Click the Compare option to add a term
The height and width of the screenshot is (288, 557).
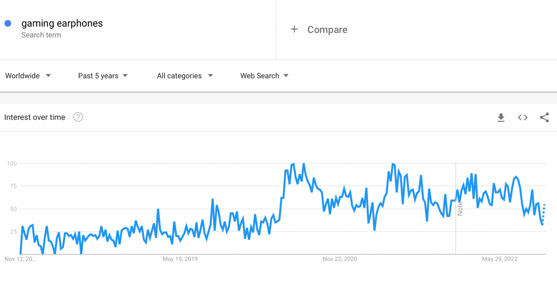coord(327,30)
